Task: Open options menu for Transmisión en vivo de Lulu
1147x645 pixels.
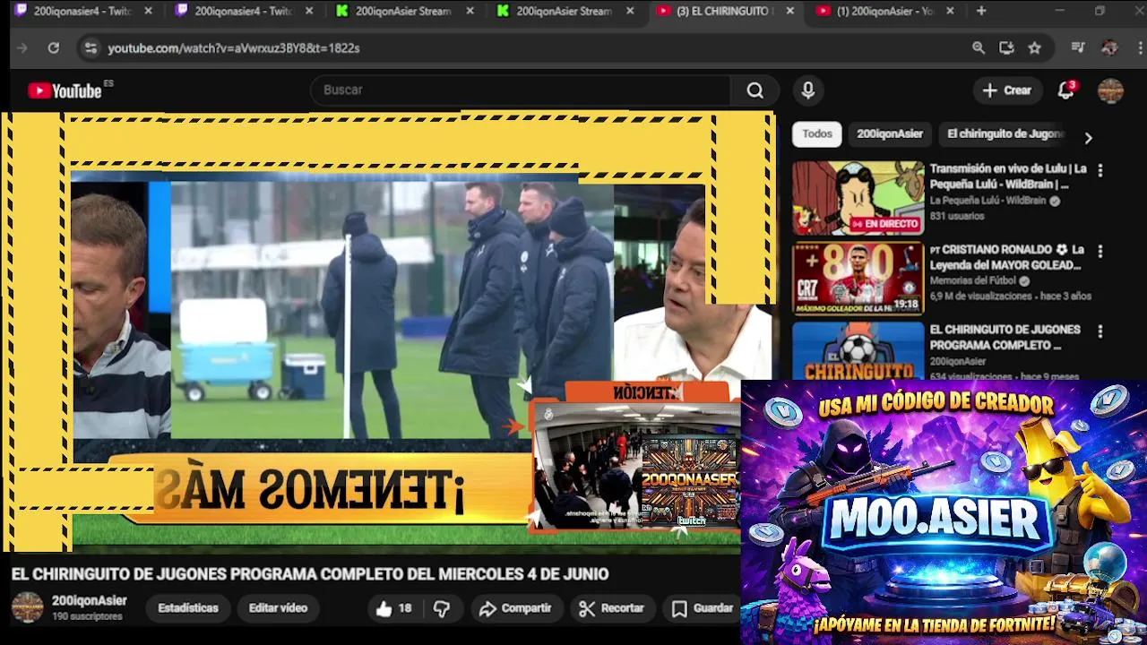Action: 1100,170
